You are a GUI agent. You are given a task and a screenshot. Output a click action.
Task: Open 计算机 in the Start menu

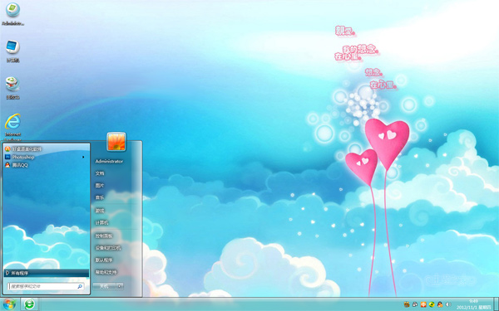click(x=101, y=223)
